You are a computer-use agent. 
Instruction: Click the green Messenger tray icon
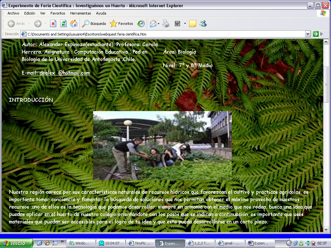pyautogui.click(x=301, y=243)
